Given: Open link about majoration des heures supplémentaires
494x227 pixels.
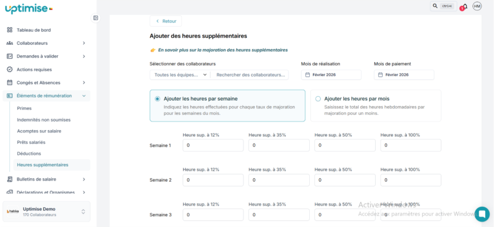Looking at the screenshot, I should click(223, 50).
